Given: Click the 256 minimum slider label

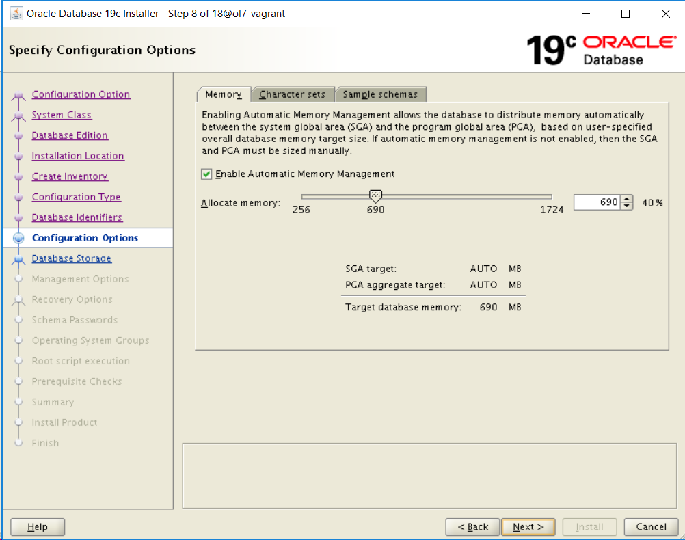Looking at the screenshot, I should tap(301, 210).
